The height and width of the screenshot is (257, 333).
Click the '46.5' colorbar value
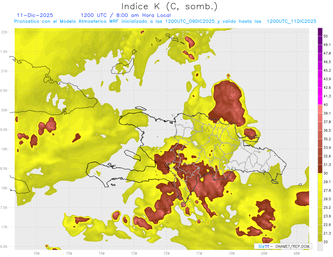pyautogui.click(x=327, y=62)
